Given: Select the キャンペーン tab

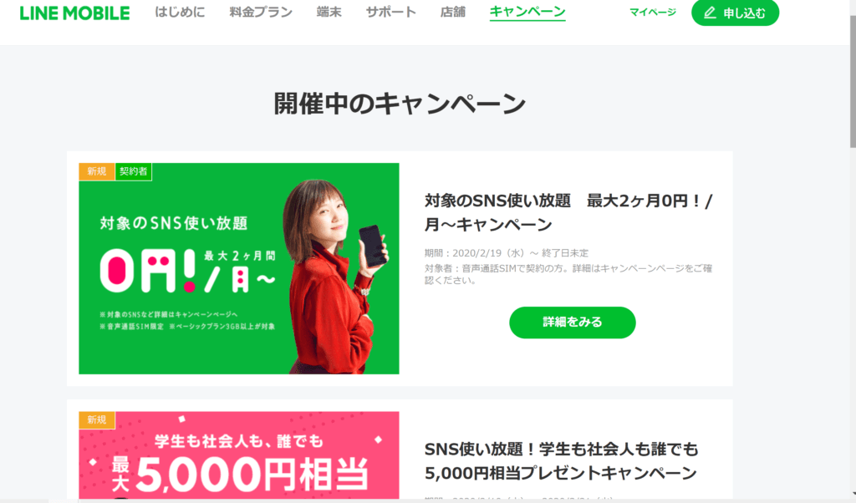Looking at the screenshot, I should (x=527, y=12).
